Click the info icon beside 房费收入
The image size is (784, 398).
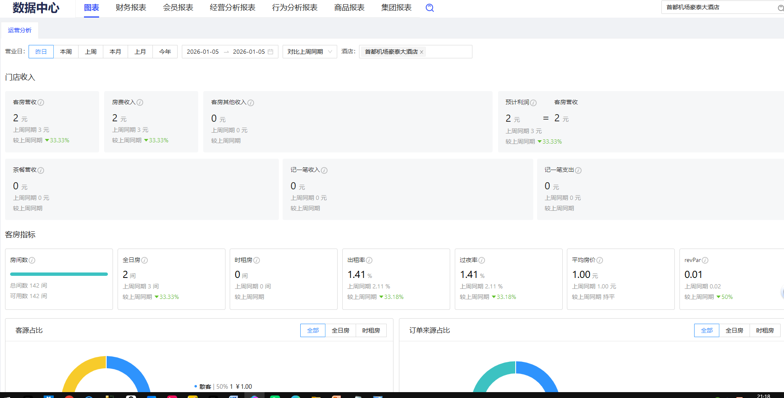tap(140, 102)
